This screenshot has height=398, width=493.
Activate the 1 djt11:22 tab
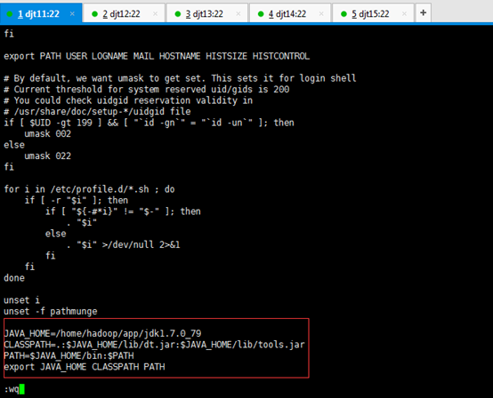(41, 13)
